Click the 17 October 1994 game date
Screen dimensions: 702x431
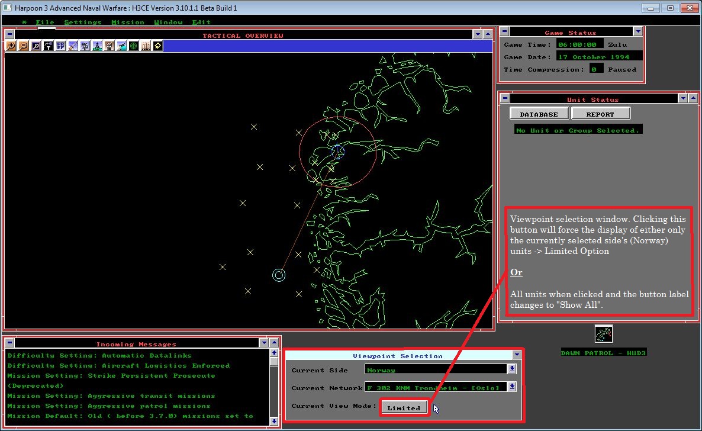599,56
